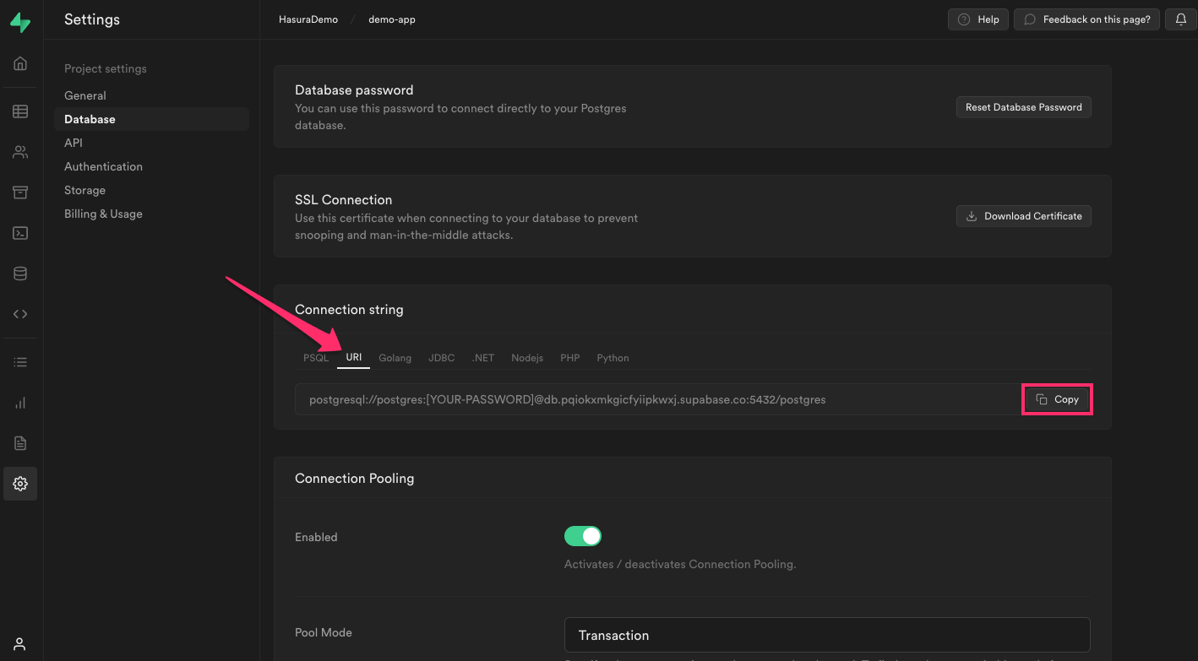Open the Database icon in sidebar

[19, 273]
